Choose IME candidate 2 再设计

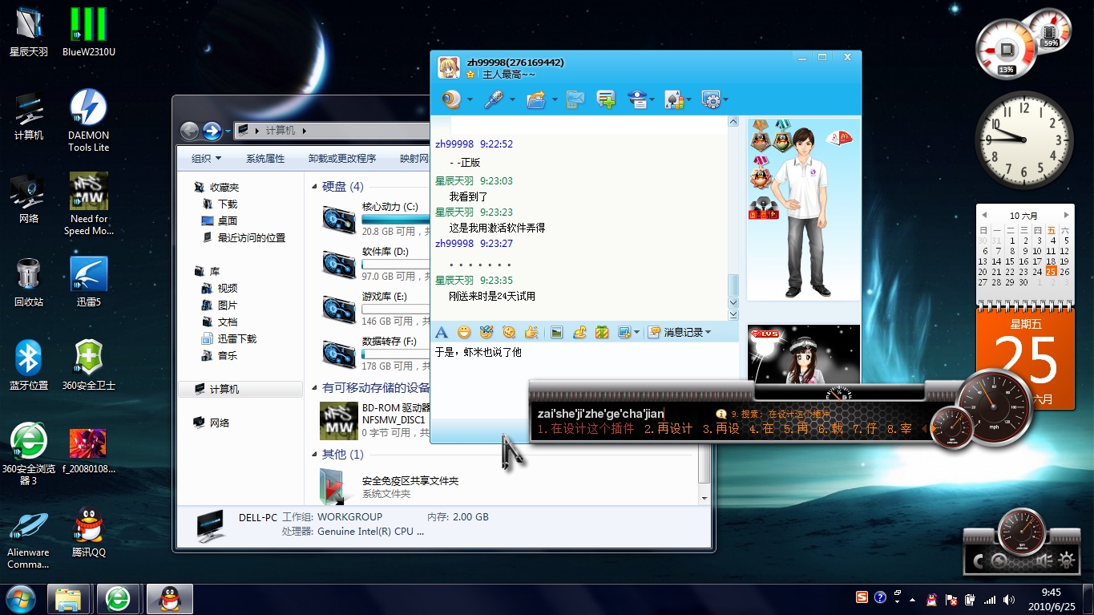click(669, 429)
